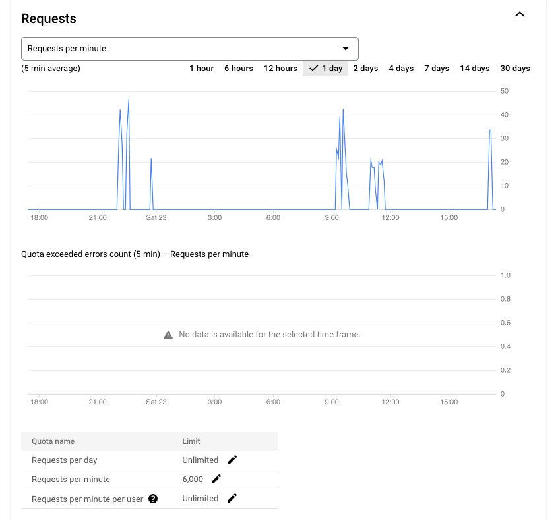The height and width of the screenshot is (521, 558).
Task: Click the Quota name column header
Action: [x=53, y=441]
